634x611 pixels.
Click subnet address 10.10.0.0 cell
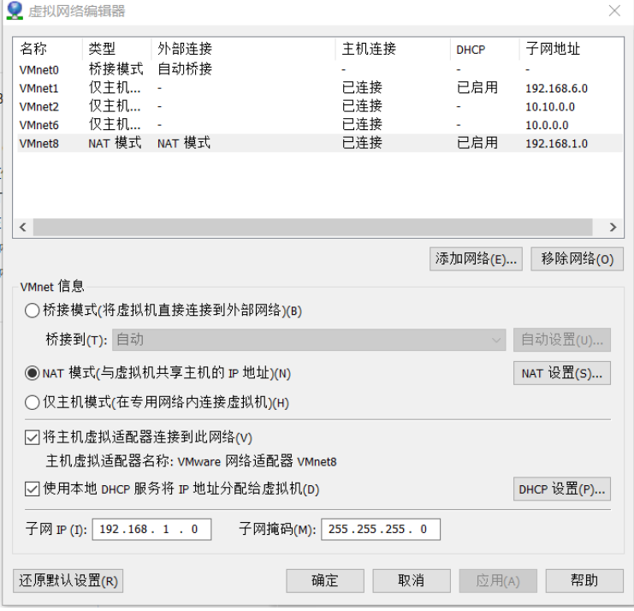pos(550,107)
